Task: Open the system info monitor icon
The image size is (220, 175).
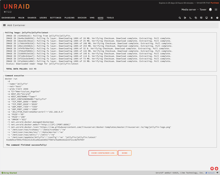Action: pos(206,18)
